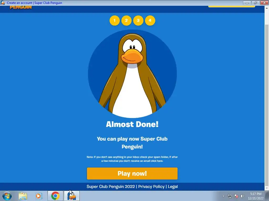Click the network status tray icon
The width and height of the screenshot is (269, 201).
tap(230, 196)
